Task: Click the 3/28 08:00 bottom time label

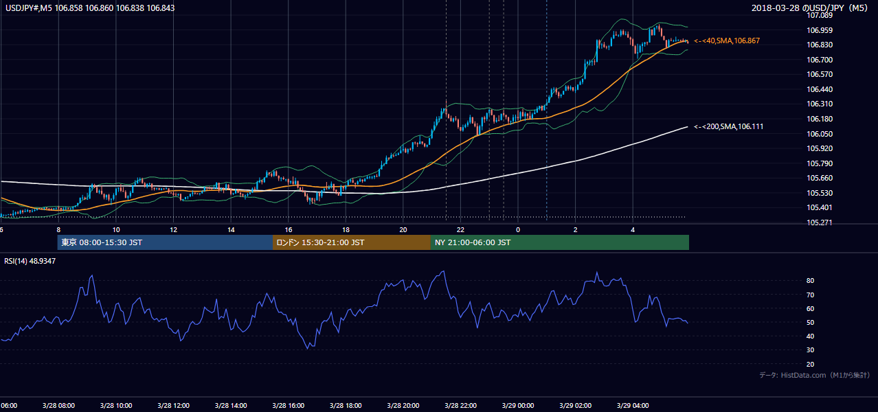Action: tap(58, 406)
